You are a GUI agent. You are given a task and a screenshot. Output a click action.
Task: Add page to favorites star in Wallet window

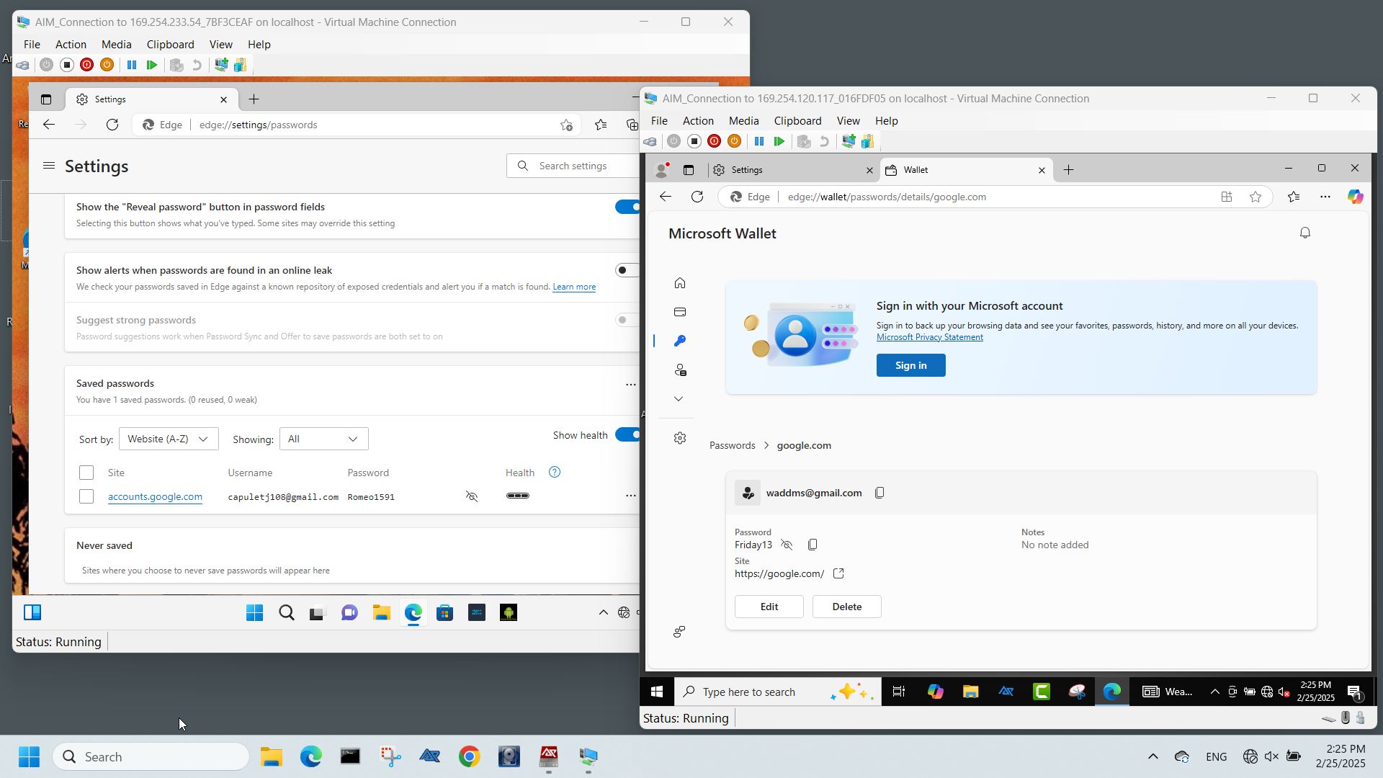[x=1256, y=197]
